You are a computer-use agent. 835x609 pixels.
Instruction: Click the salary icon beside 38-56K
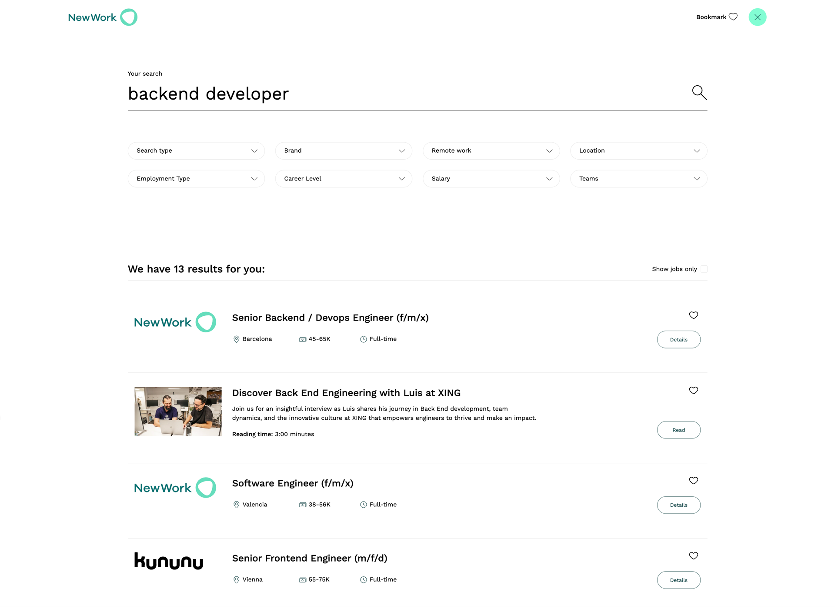[x=303, y=505]
